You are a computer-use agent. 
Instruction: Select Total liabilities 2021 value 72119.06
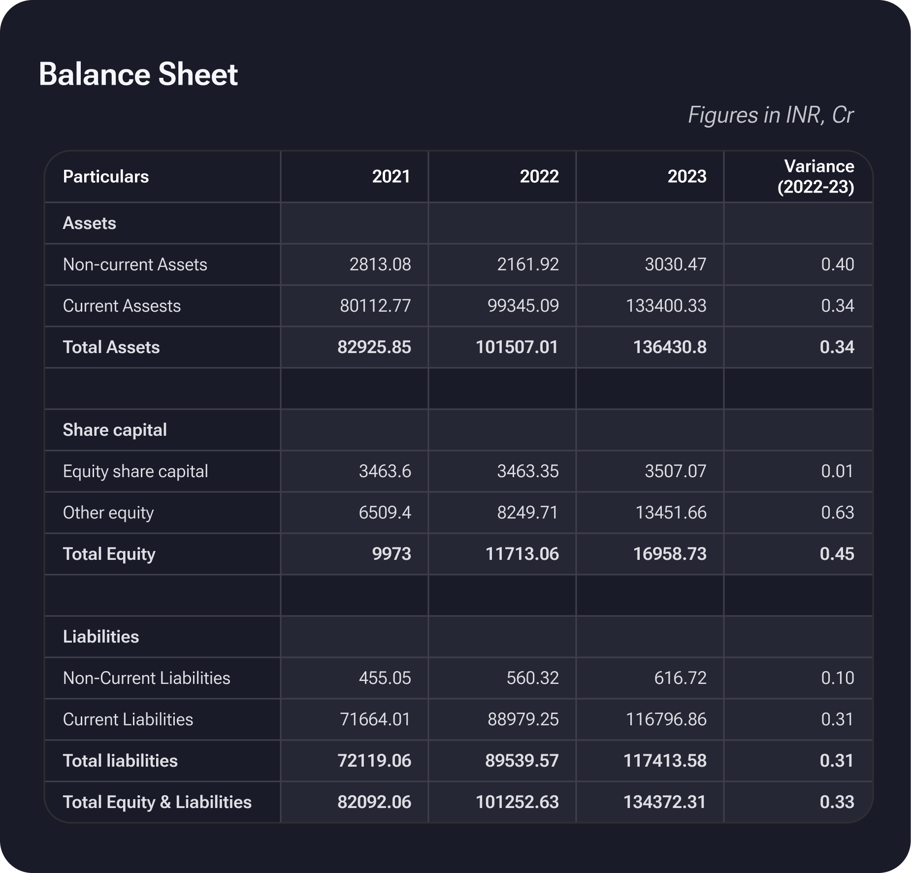(374, 761)
